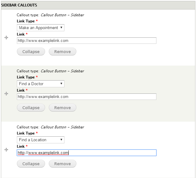Click the drag handle beside Find a Doctor callout
This screenshot has width=196, height=178.
point(6,93)
